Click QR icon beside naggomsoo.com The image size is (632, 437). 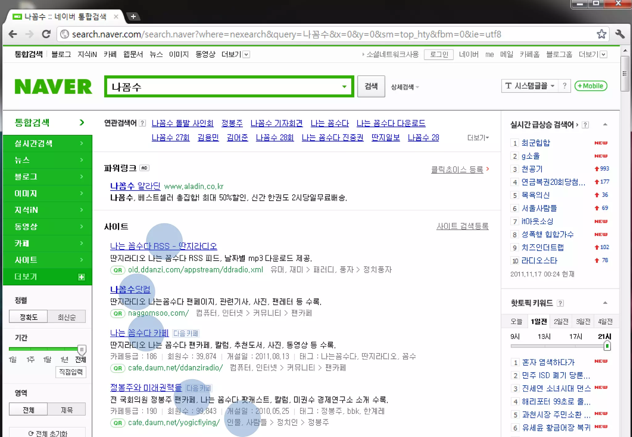tap(118, 313)
